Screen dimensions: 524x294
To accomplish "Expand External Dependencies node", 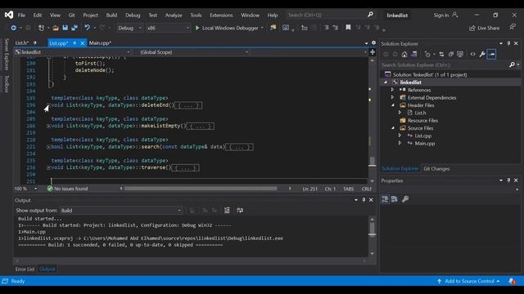I will tap(393, 97).
